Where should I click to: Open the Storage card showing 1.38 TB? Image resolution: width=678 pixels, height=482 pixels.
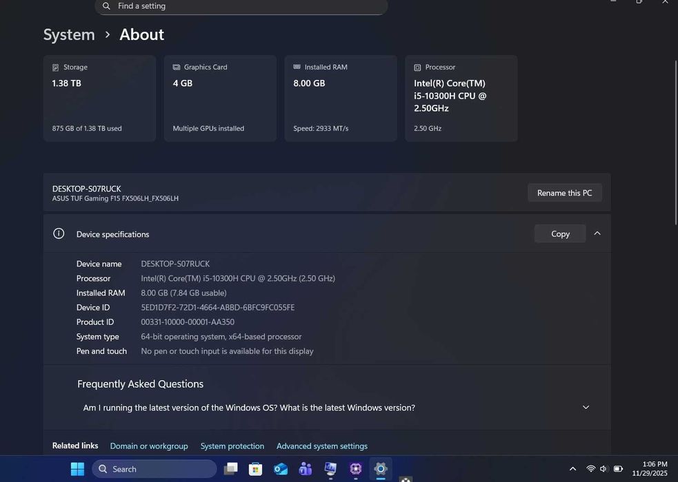[99, 98]
